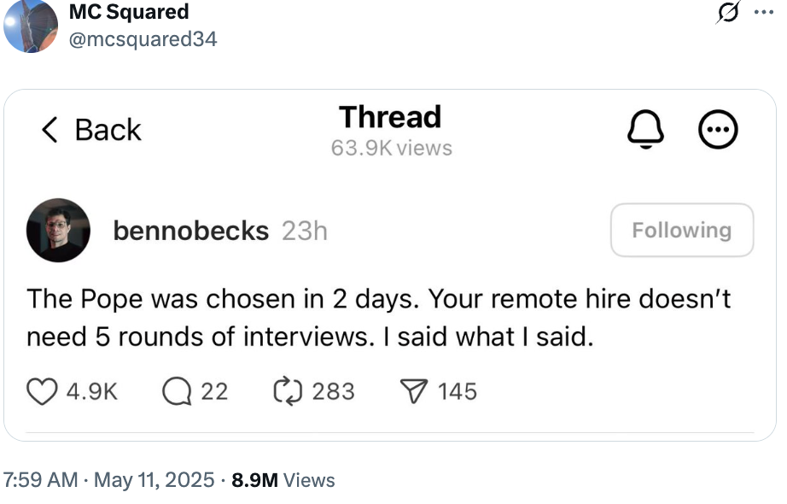Select the MC Squared display name
The image size is (787, 504).
(x=129, y=12)
